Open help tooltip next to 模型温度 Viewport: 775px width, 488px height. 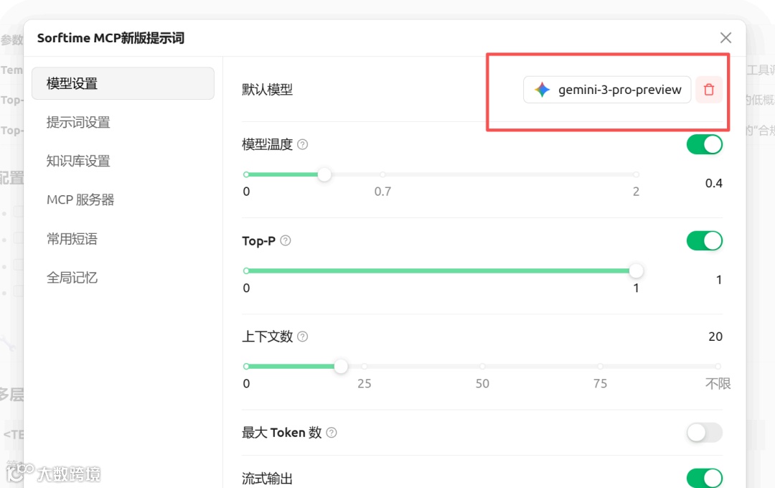[x=303, y=144]
